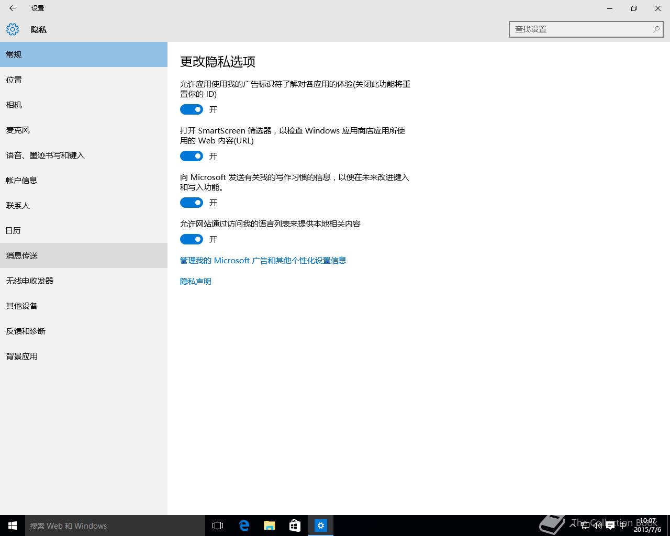The width and height of the screenshot is (670, 536).
Task: Open the Action Center notification icon
Action: click(x=610, y=526)
